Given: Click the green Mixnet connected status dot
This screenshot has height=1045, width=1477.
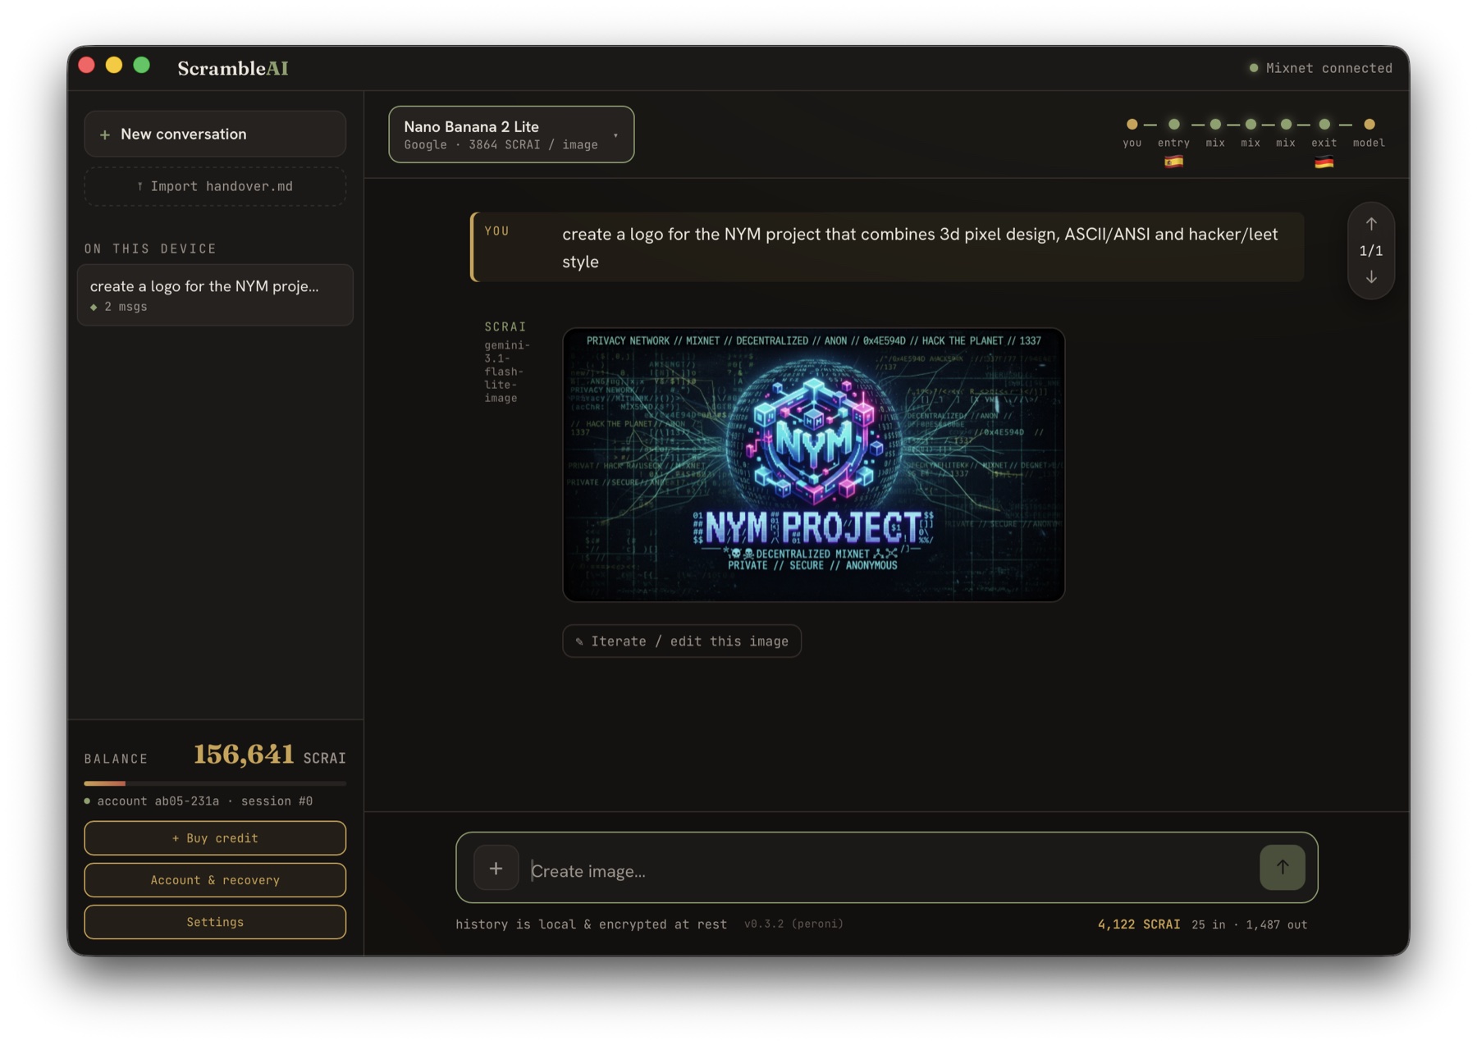Looking at the screenshot, I should [x=1253, y=68].
